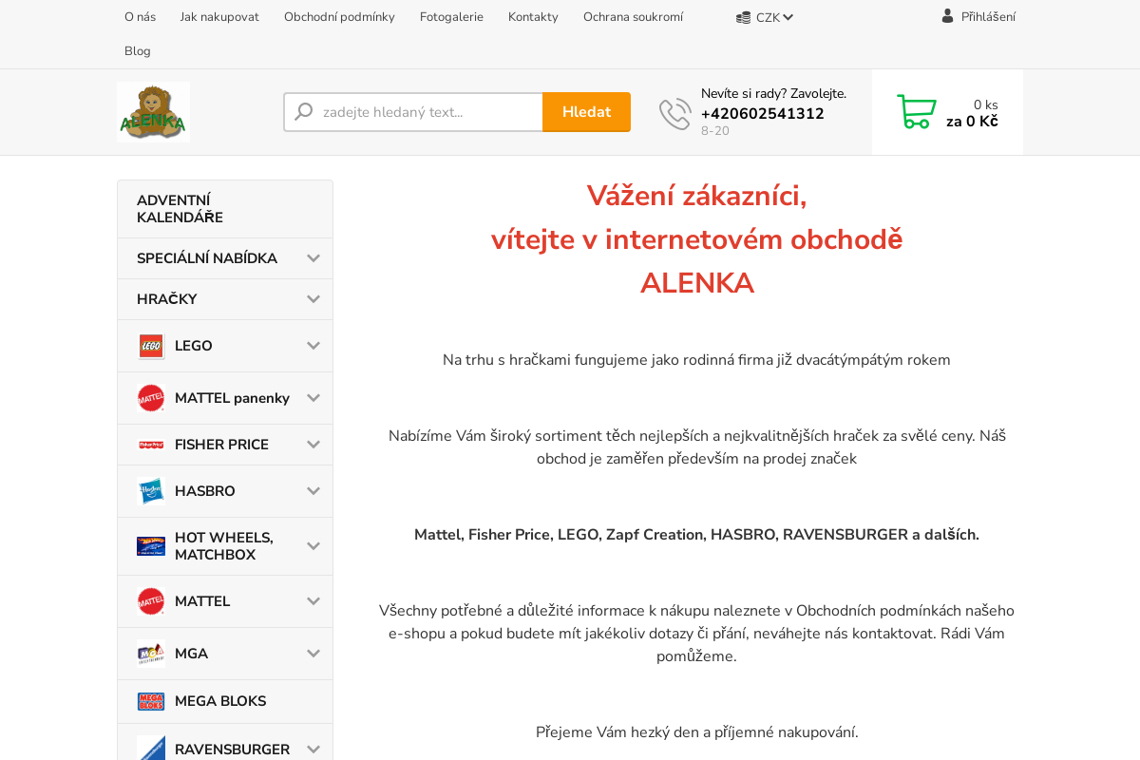This screenshot has height=760, width=1140.
Task: Open the Fotogalerie menu item
Action: tap(451, 16)
